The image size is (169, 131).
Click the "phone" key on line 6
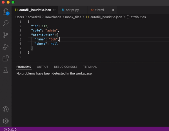point(41,44)
